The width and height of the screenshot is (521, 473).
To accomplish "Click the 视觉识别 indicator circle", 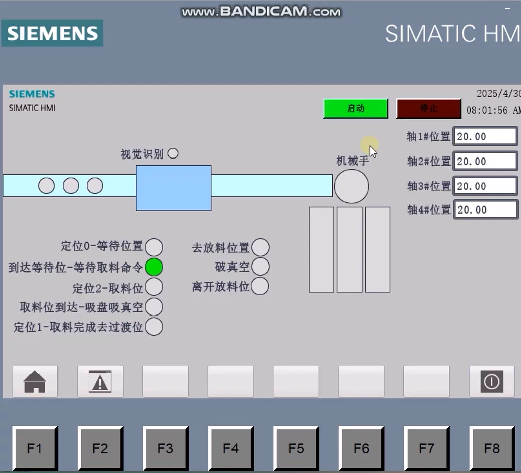I will point(173,153).
